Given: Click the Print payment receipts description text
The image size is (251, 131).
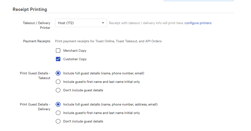Looking at the screenshot, I should pyautogui.click(x=108, y=41).
